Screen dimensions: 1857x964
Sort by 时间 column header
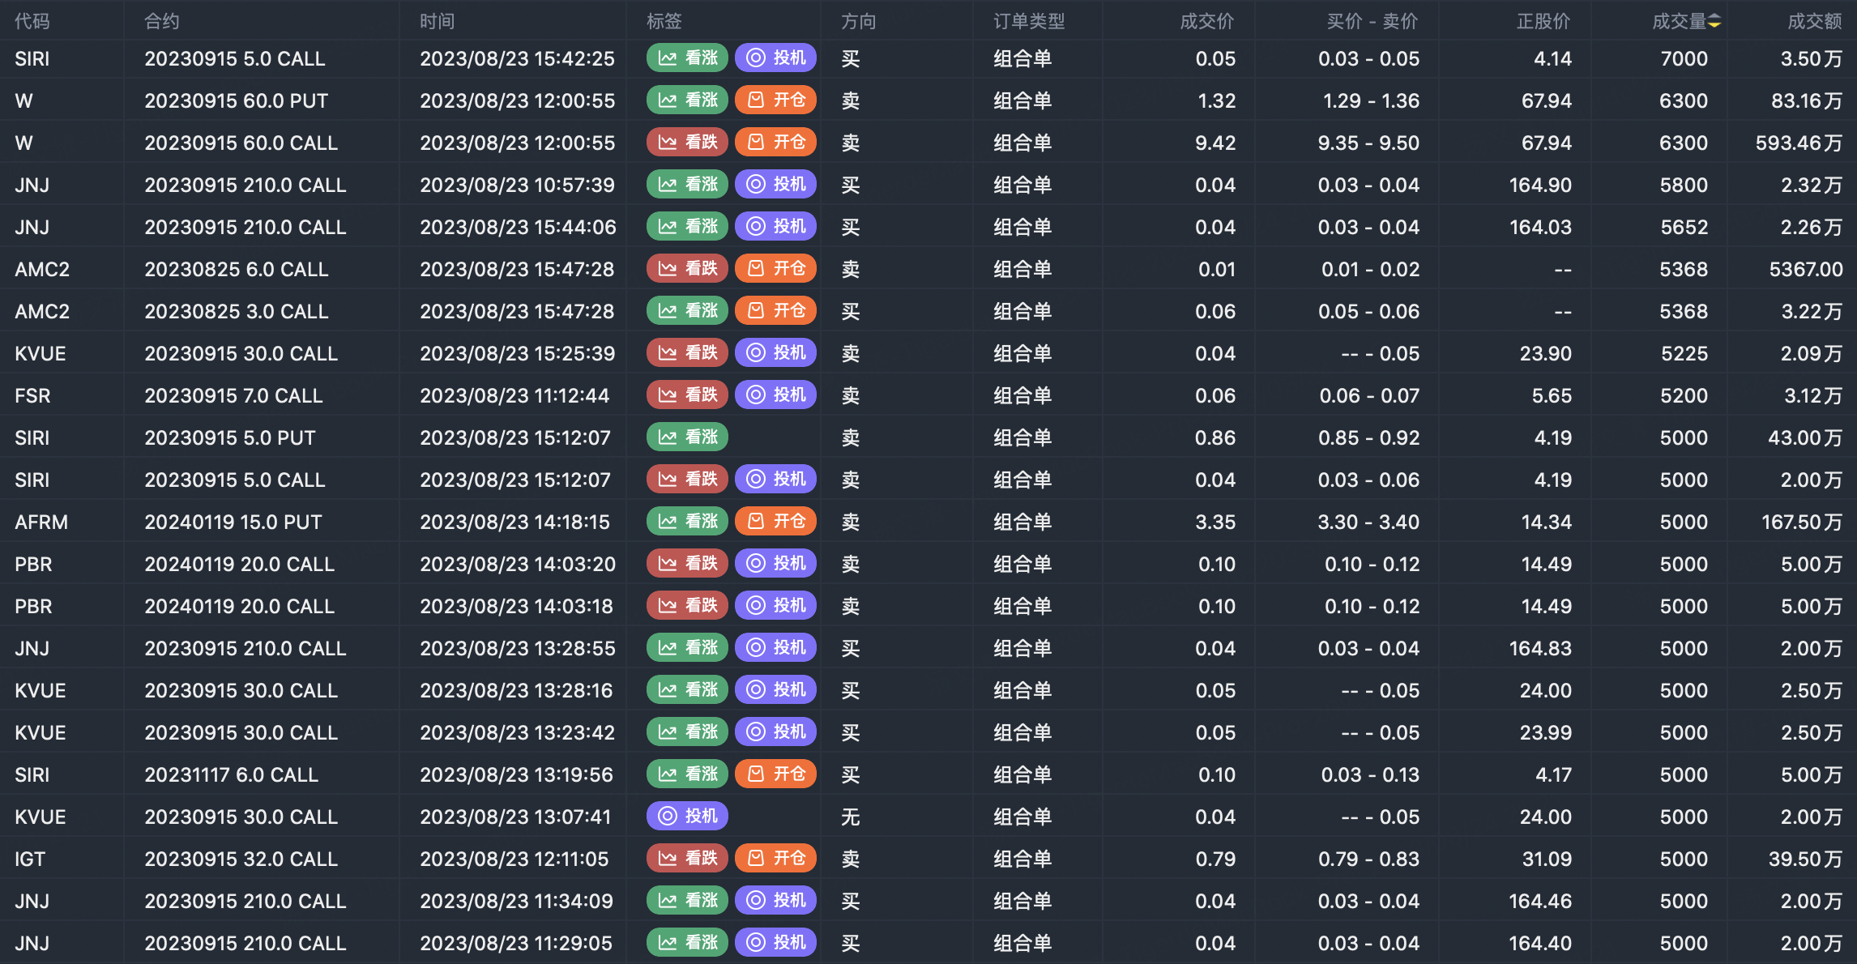437,22
